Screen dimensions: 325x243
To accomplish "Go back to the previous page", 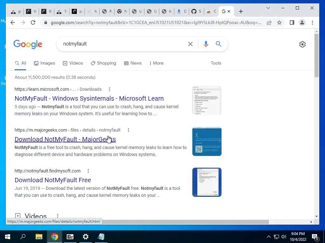I will pyautogui.click(x=13, y=22).
